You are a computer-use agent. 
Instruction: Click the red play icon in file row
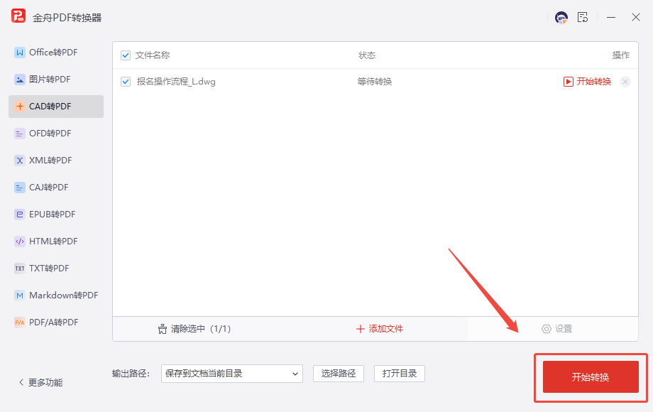(x=568, y=82)
